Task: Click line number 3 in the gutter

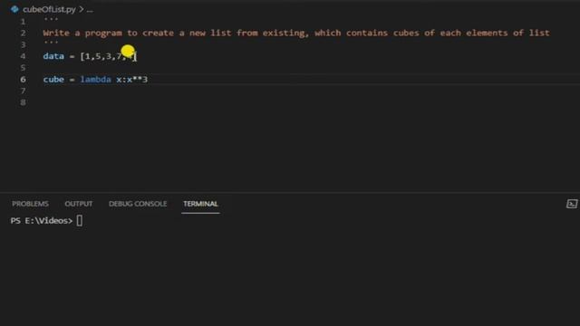Action: [x=23, y=44]
